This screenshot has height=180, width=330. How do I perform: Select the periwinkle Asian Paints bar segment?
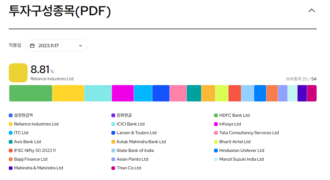point(283,93)
